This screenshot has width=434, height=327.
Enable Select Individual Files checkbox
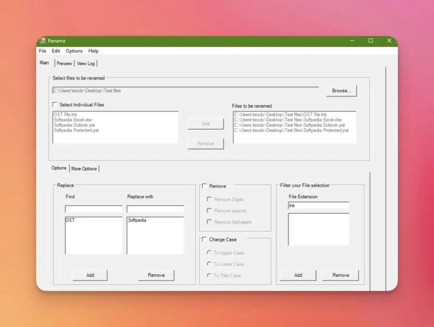55,104
